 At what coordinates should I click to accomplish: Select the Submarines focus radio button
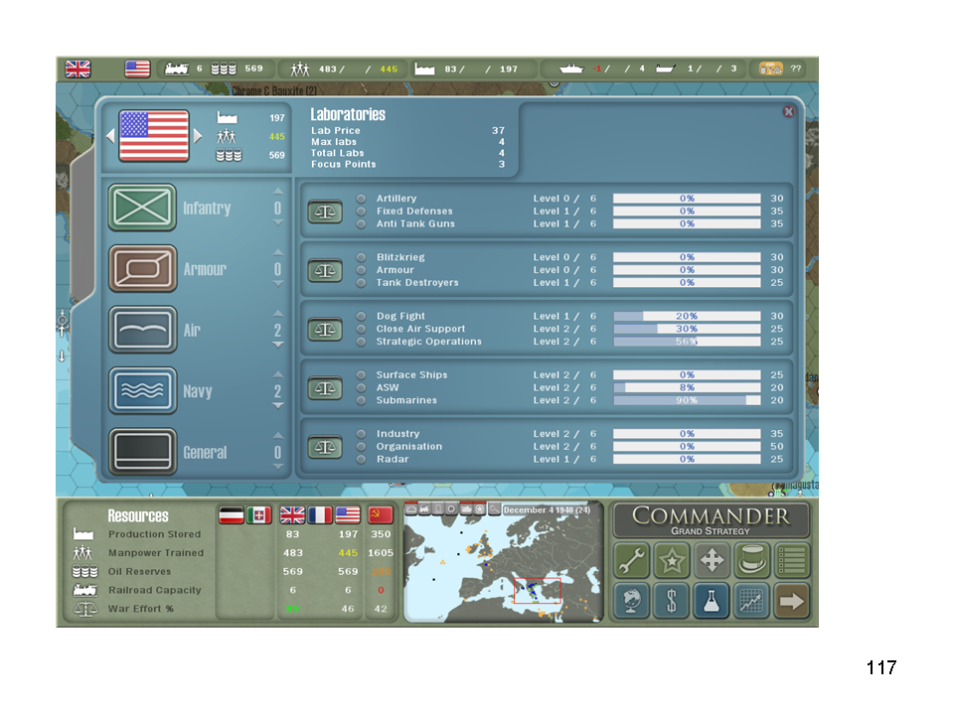(x=362, y=400)
